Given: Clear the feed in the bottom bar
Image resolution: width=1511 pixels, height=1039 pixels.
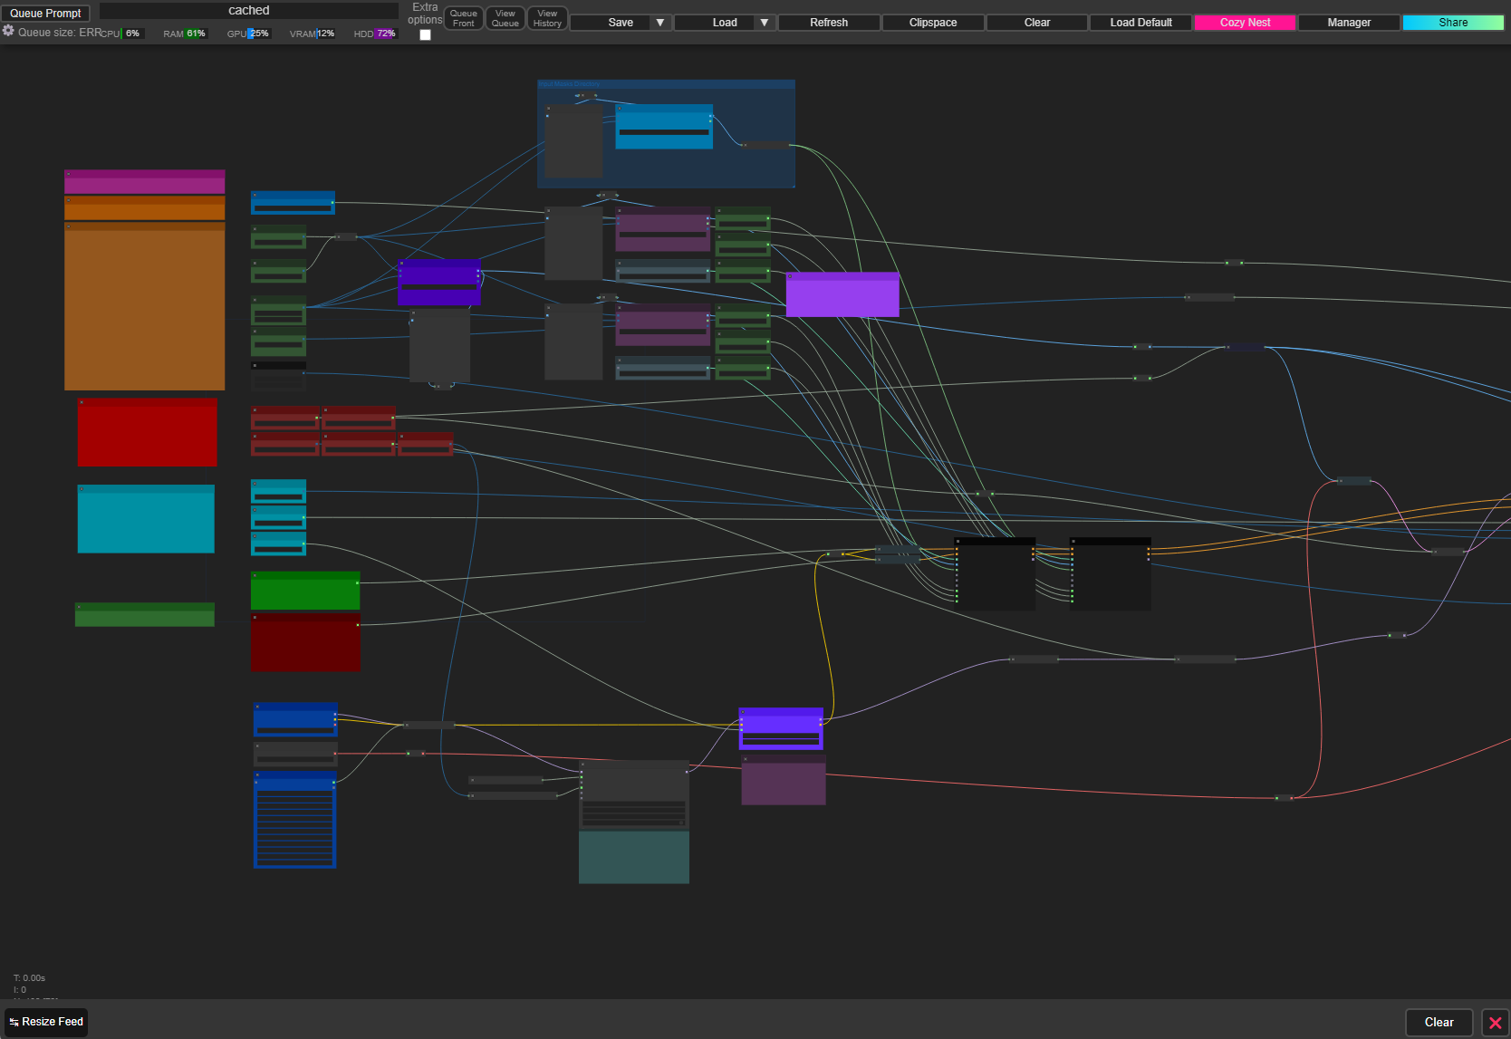Looking at the screenshot, I should (x=1439, y=1023).
